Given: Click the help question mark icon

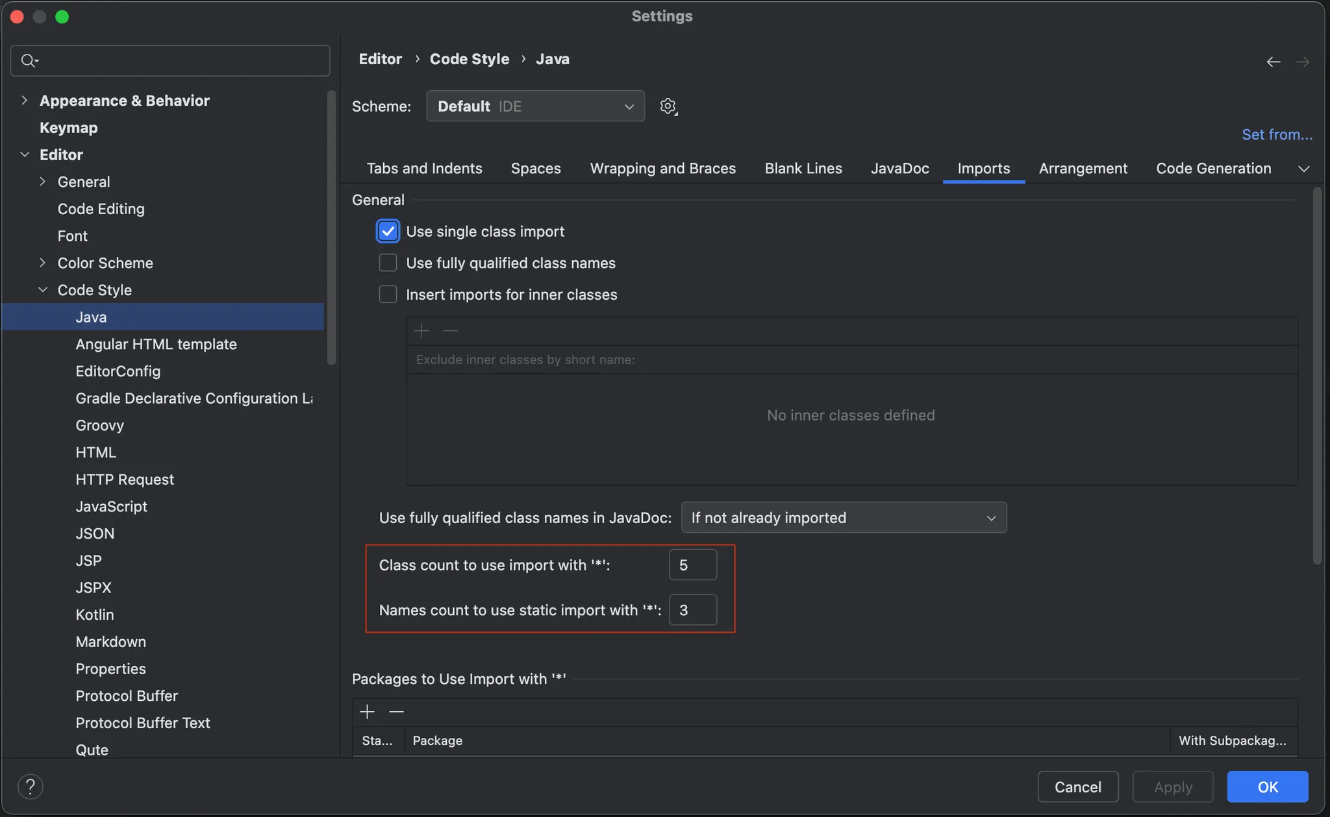Looking at the screenshot, I should (x=30, y=787).
